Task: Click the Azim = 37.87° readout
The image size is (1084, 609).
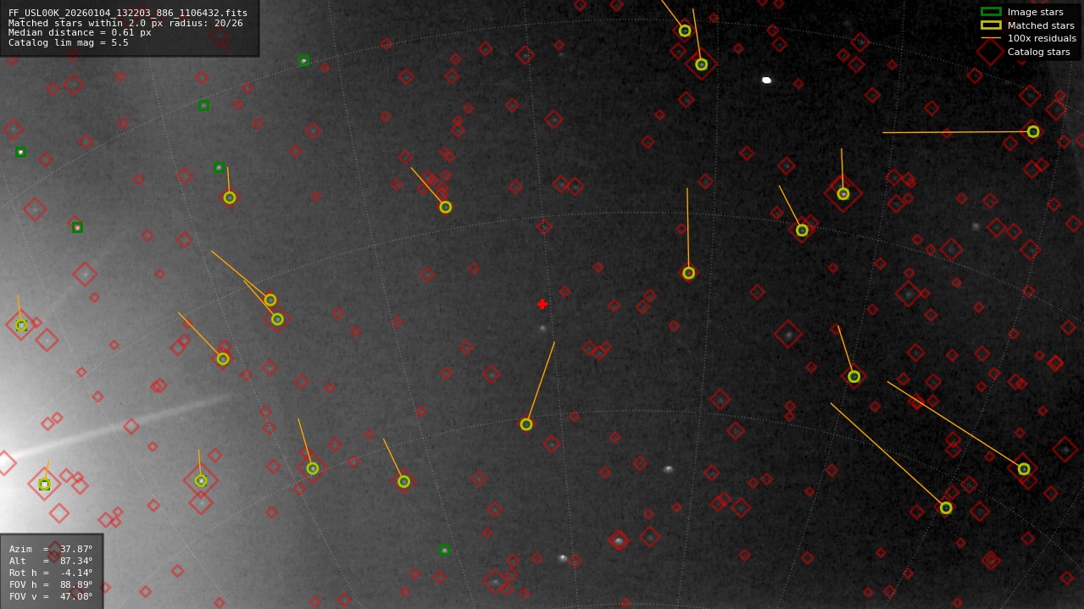Action: tap(51, 549)
